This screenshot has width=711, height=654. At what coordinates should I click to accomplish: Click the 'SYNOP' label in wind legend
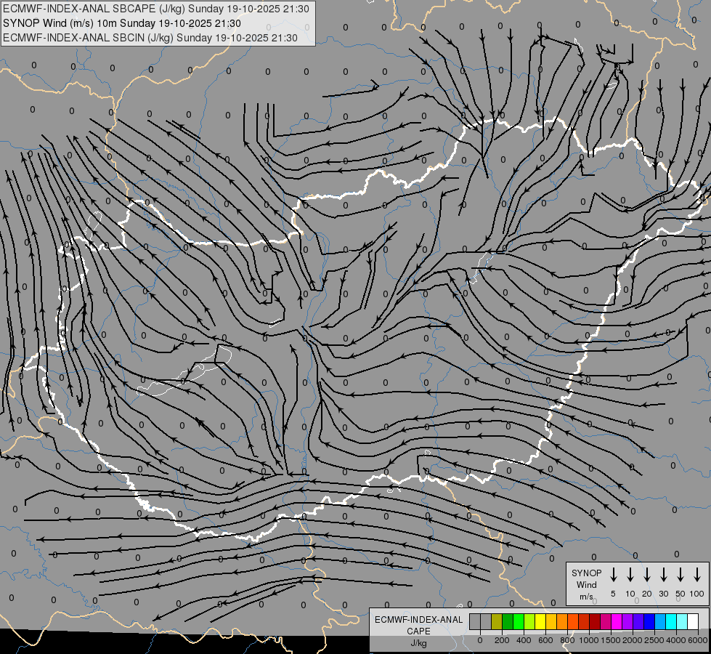tap(586, 573)
